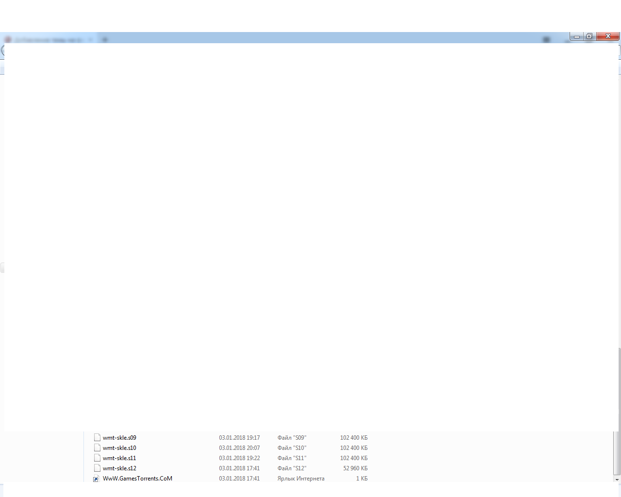Click the date 03.01.2018 19:22
Viewport: 621px width, 497px height.
239,458
